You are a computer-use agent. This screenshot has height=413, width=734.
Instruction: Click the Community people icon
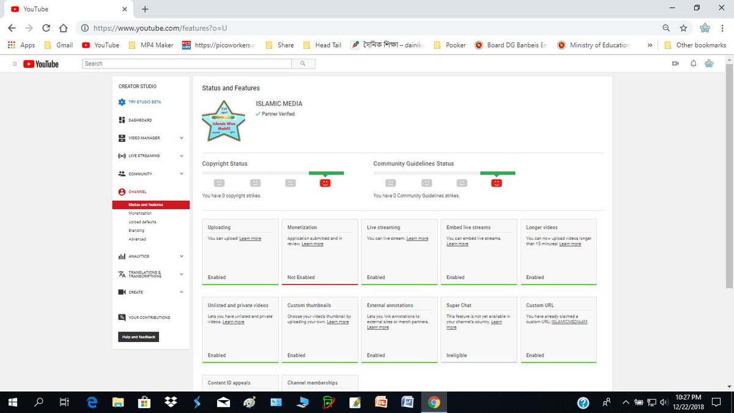[x=122, y=174]
